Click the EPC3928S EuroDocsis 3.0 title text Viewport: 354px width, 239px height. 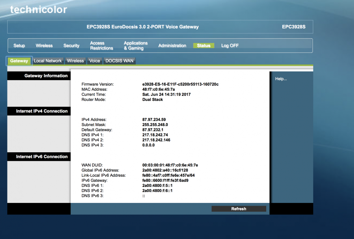click(143, 27)
